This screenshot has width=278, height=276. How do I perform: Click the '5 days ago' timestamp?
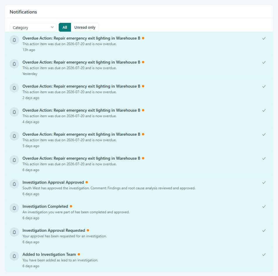(31, 146)
